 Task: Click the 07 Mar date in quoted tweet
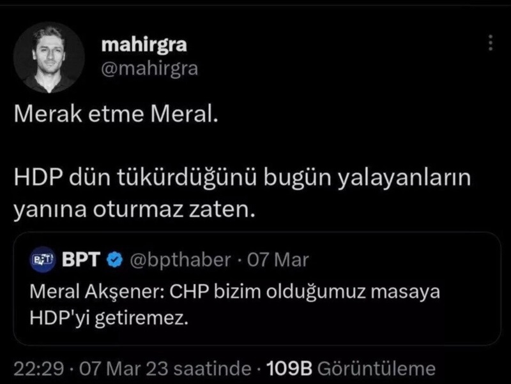(286, 260)
